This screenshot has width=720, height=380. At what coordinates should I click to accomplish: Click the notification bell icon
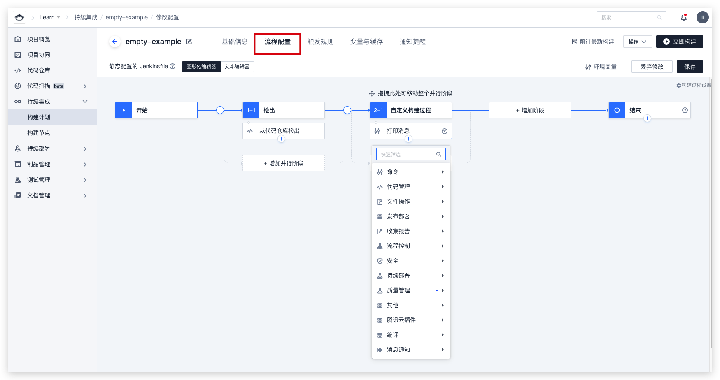coord(684,17)
